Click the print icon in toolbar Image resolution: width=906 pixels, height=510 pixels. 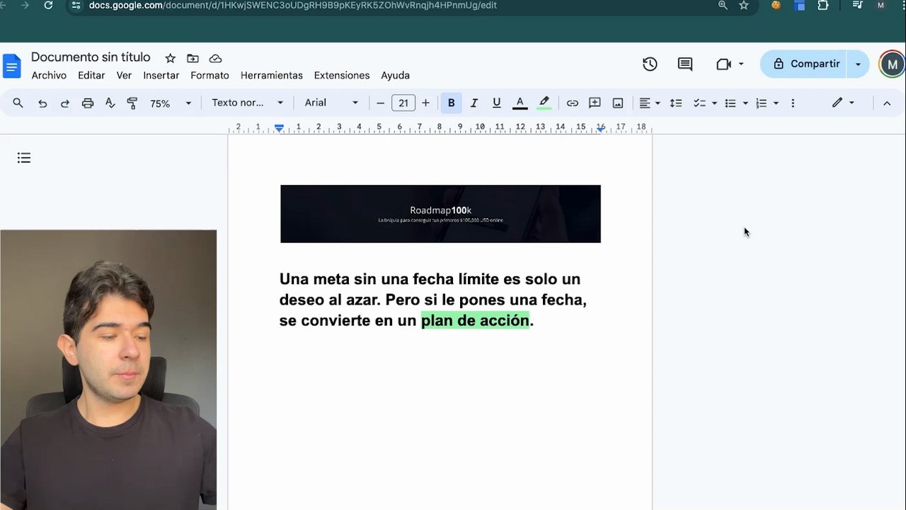88,103
